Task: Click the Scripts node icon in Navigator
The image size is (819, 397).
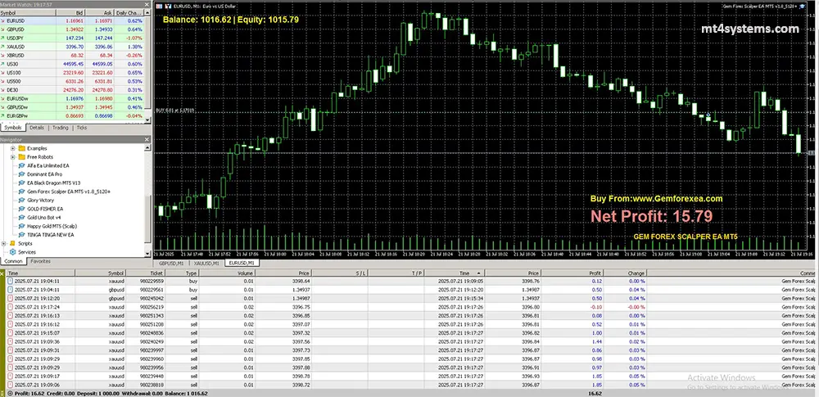Action: pyautogui.click(x=12, y=243)
